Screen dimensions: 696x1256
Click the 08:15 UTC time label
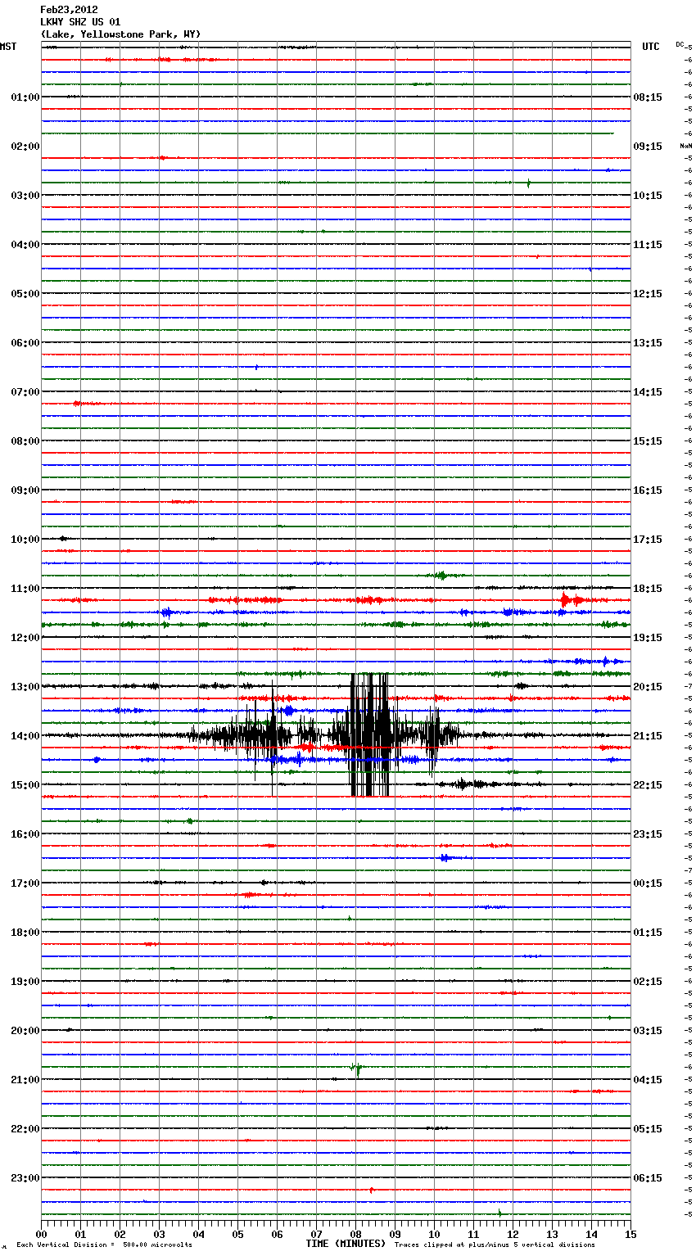[x=648, y=97]
